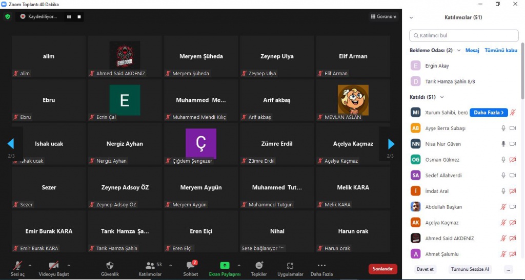Click Abdullah Başkan's camera icon

[x=513, y=207]
